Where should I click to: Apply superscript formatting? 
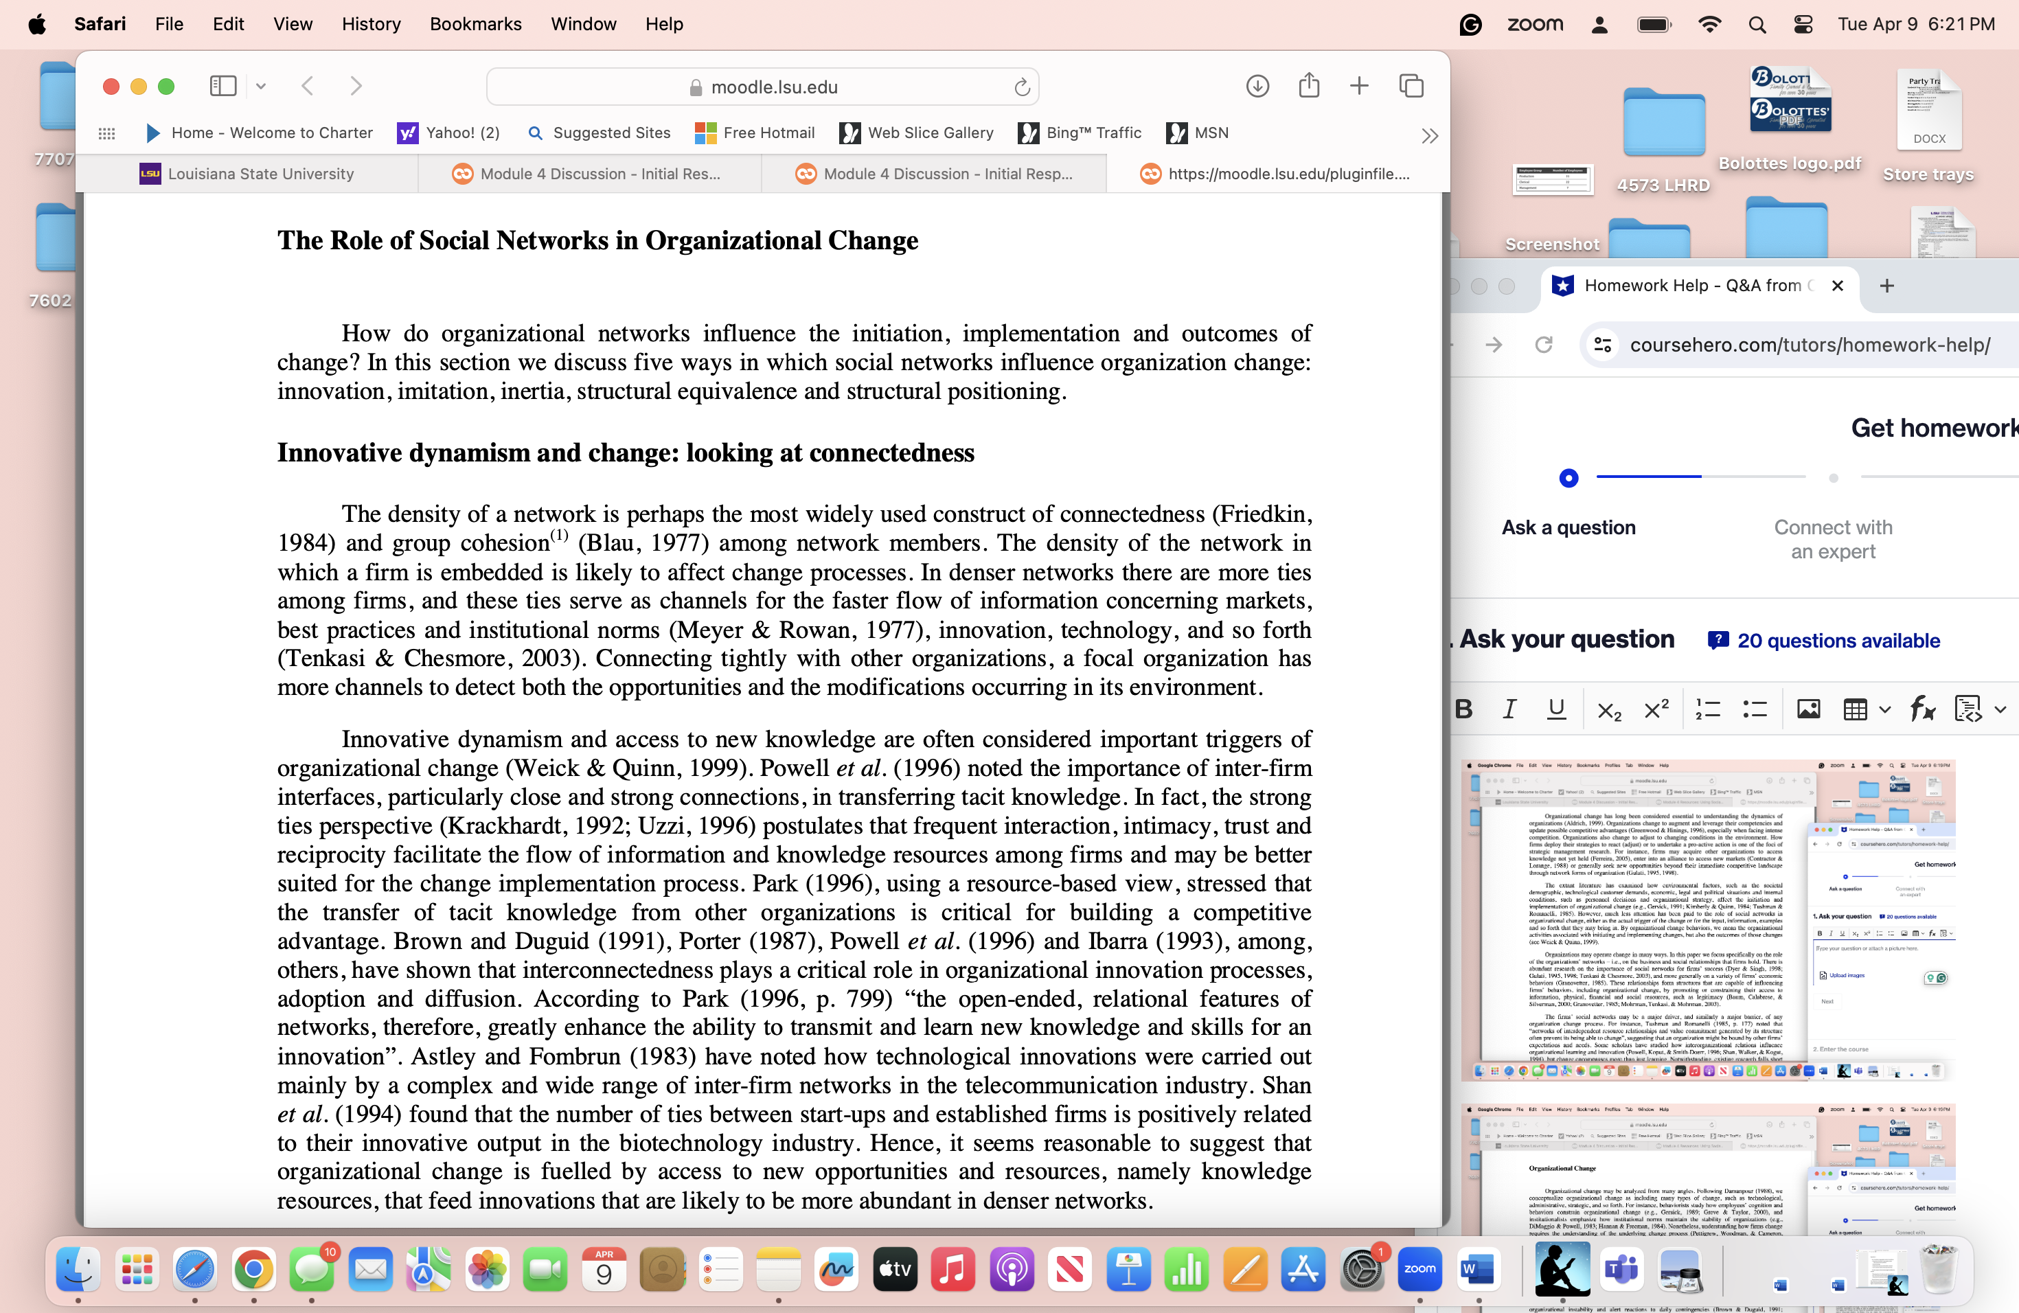(x=1656, y=709)
